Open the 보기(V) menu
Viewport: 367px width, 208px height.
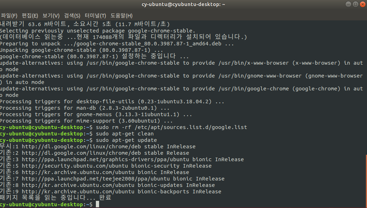click(51, 16)
